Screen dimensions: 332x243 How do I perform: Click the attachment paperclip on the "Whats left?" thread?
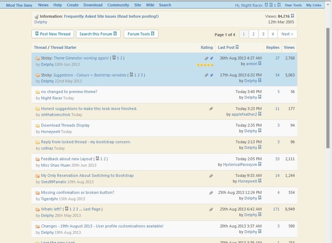coord(211,209)
